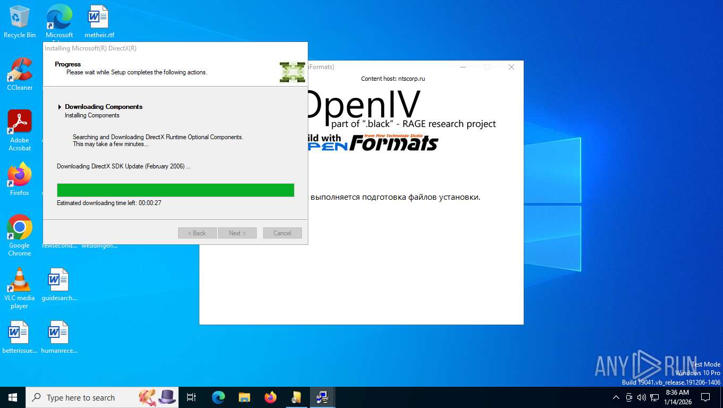The height and width of the screenshot is (408, 723).
Task: Open the humanrece document icon
Action: (x=59, y=337)
